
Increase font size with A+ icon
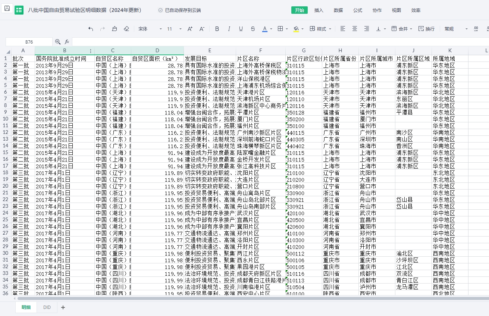pyautogui.click(x=190, y=29)
